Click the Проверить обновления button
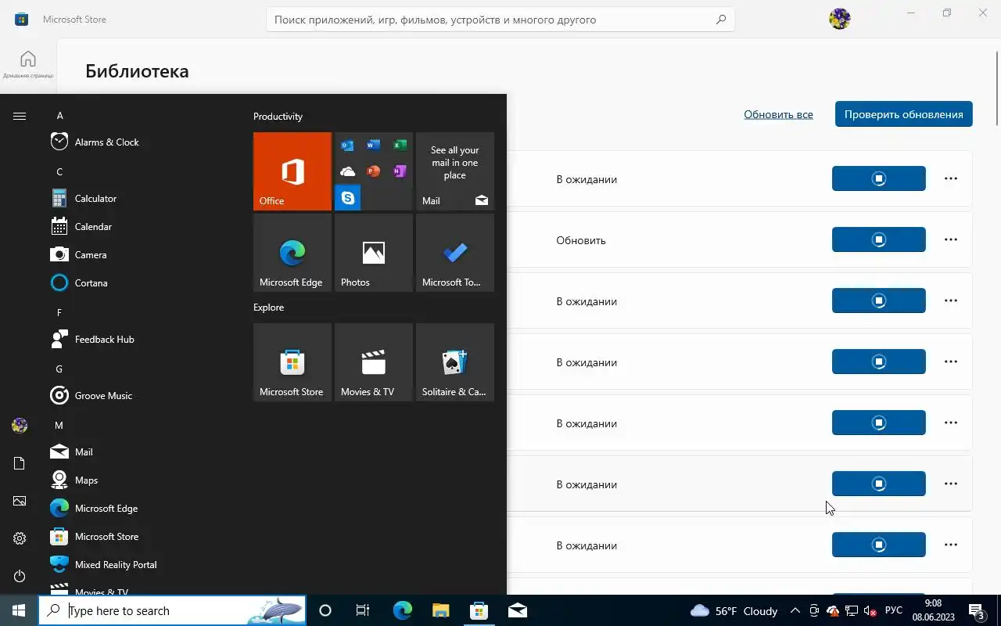This screenshot has width=1001, height=626. (x=903, y=114)
